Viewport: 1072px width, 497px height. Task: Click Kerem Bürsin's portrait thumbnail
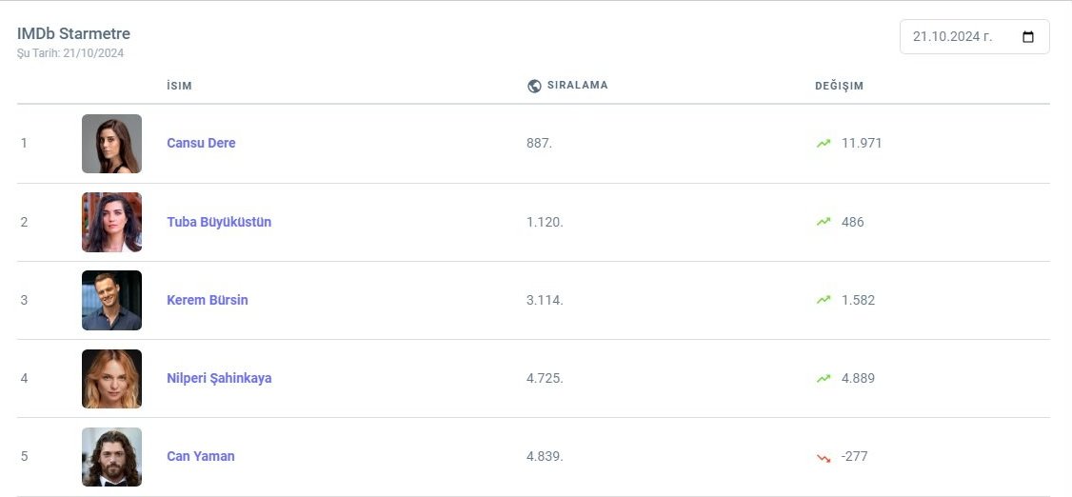point(111,300)
